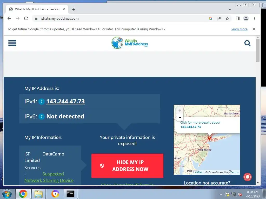Click the IPv6 help question mark
This screenshot has height=199, width=266.
click(42, 117)
